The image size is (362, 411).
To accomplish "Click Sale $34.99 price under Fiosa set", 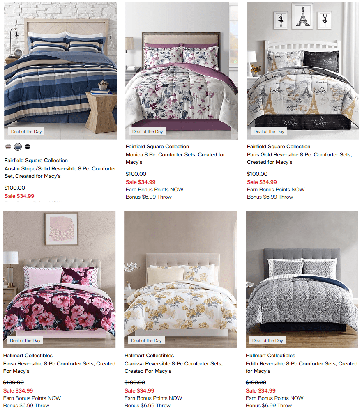I will tap(18, 390).
